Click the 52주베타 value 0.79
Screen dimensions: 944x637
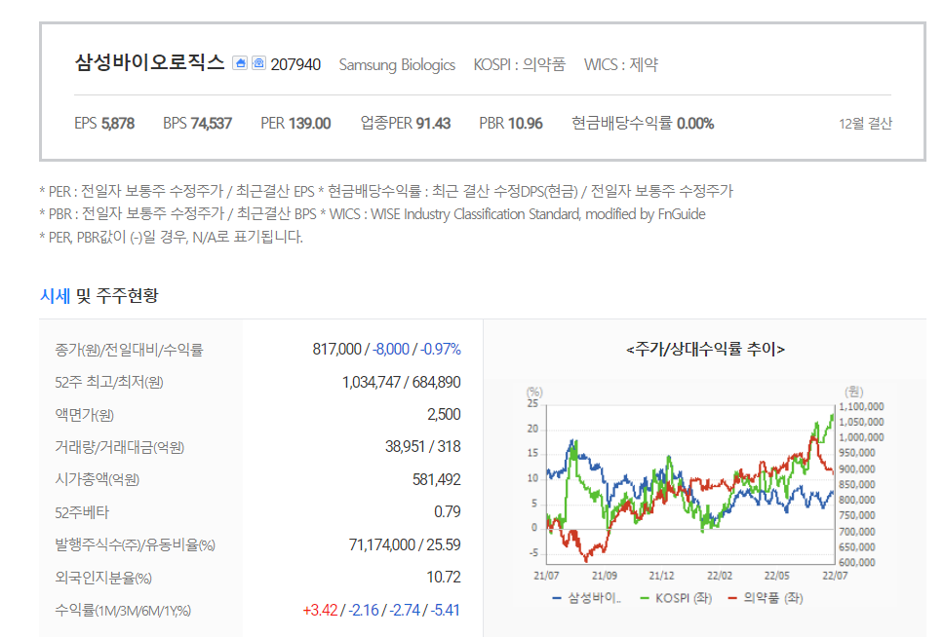pyautogui.click(x=448, y=512)
